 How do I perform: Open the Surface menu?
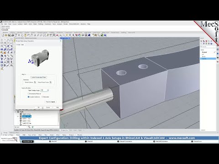pyautogui.click(x=20, y=24)
